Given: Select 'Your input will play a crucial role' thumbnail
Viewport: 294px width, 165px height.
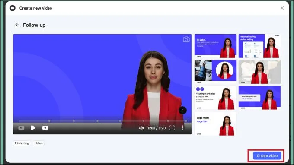Looking at the screenshot, I should point(215,98).
